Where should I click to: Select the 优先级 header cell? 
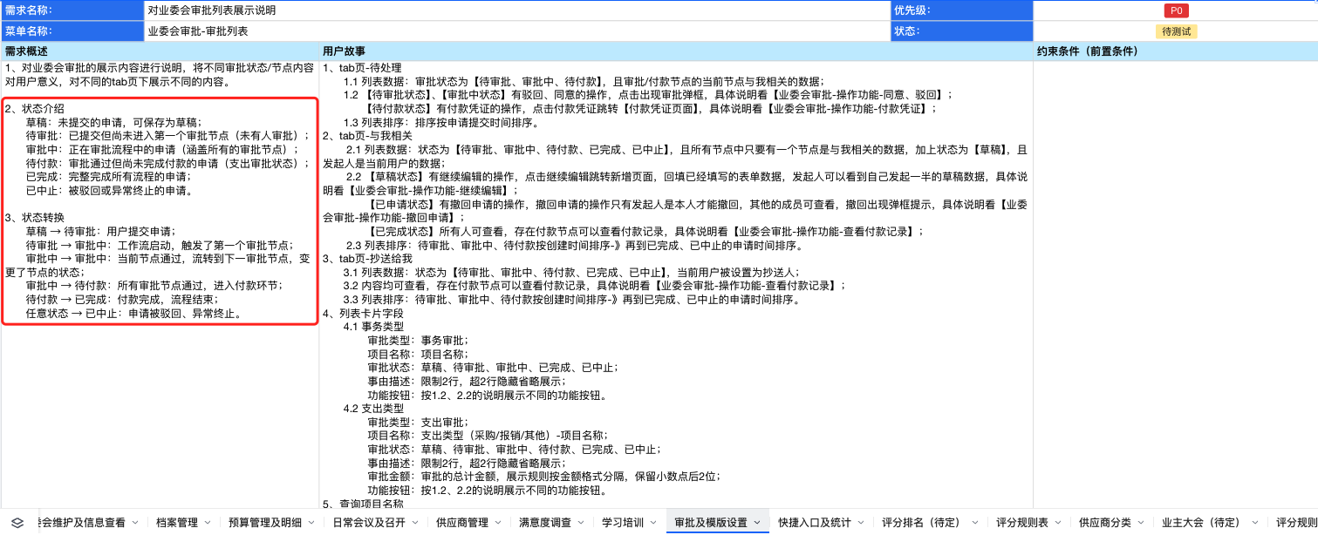(x=959, y=10)
